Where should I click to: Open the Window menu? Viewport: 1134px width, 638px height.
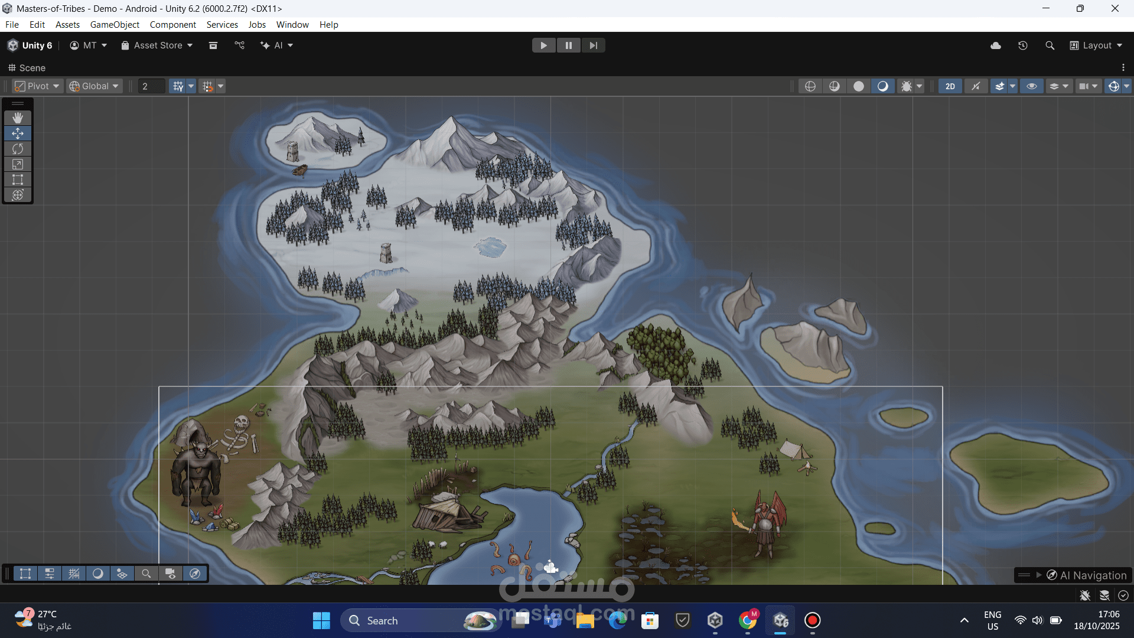click(292, 25)
